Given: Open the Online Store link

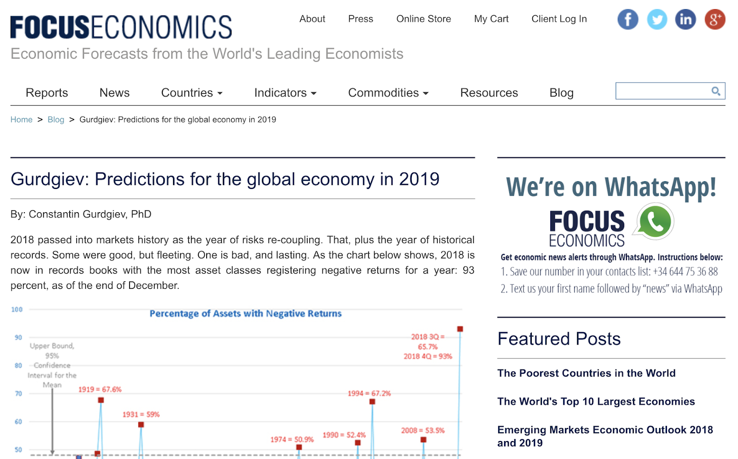Looking at the screenshot, I should (423, 19).
